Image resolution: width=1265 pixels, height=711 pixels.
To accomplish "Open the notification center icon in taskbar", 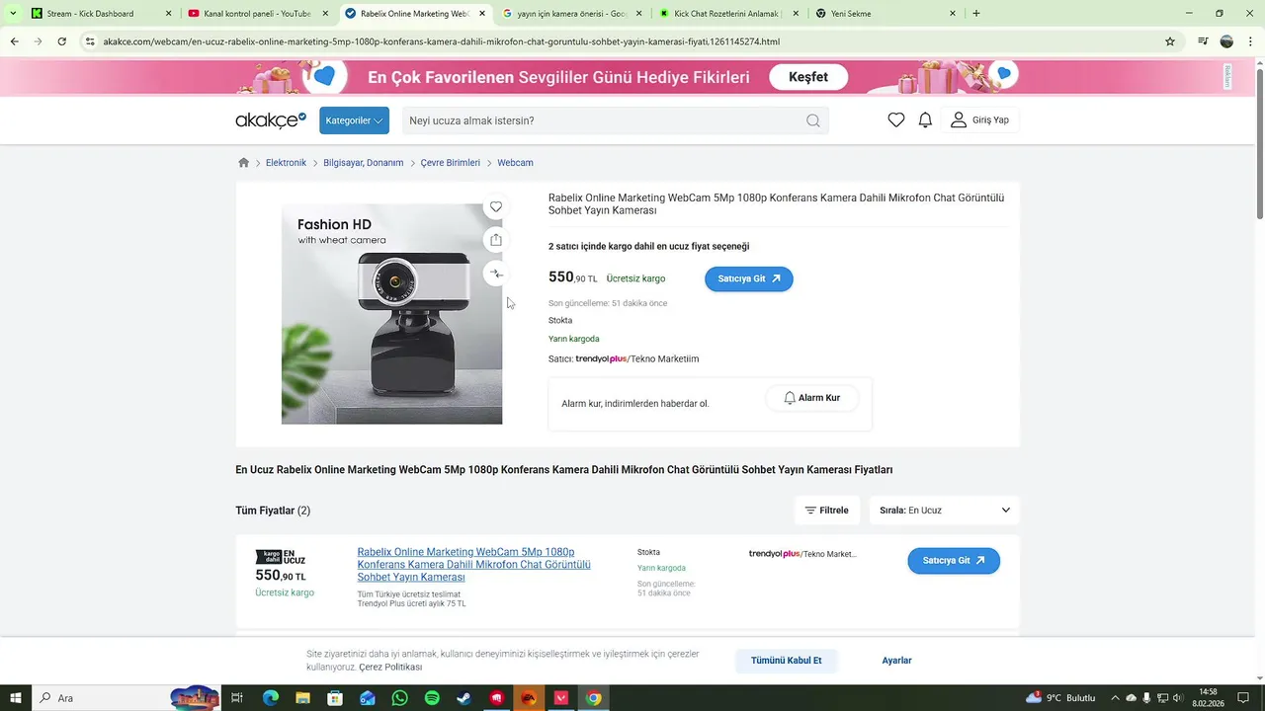I will (1243, 698).
